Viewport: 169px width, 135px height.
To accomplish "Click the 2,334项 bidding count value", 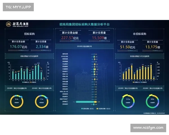I will pyautogui.click(x=42, y=47).
